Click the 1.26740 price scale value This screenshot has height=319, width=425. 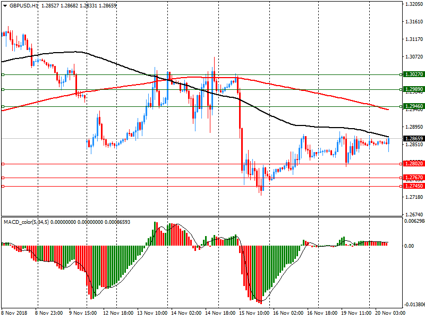click(414, 215)
